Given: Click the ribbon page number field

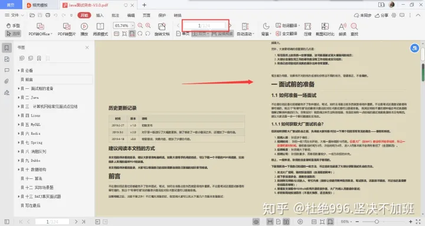Looking at the screenshot, I should pyautogui.click(x=204, y=26).
